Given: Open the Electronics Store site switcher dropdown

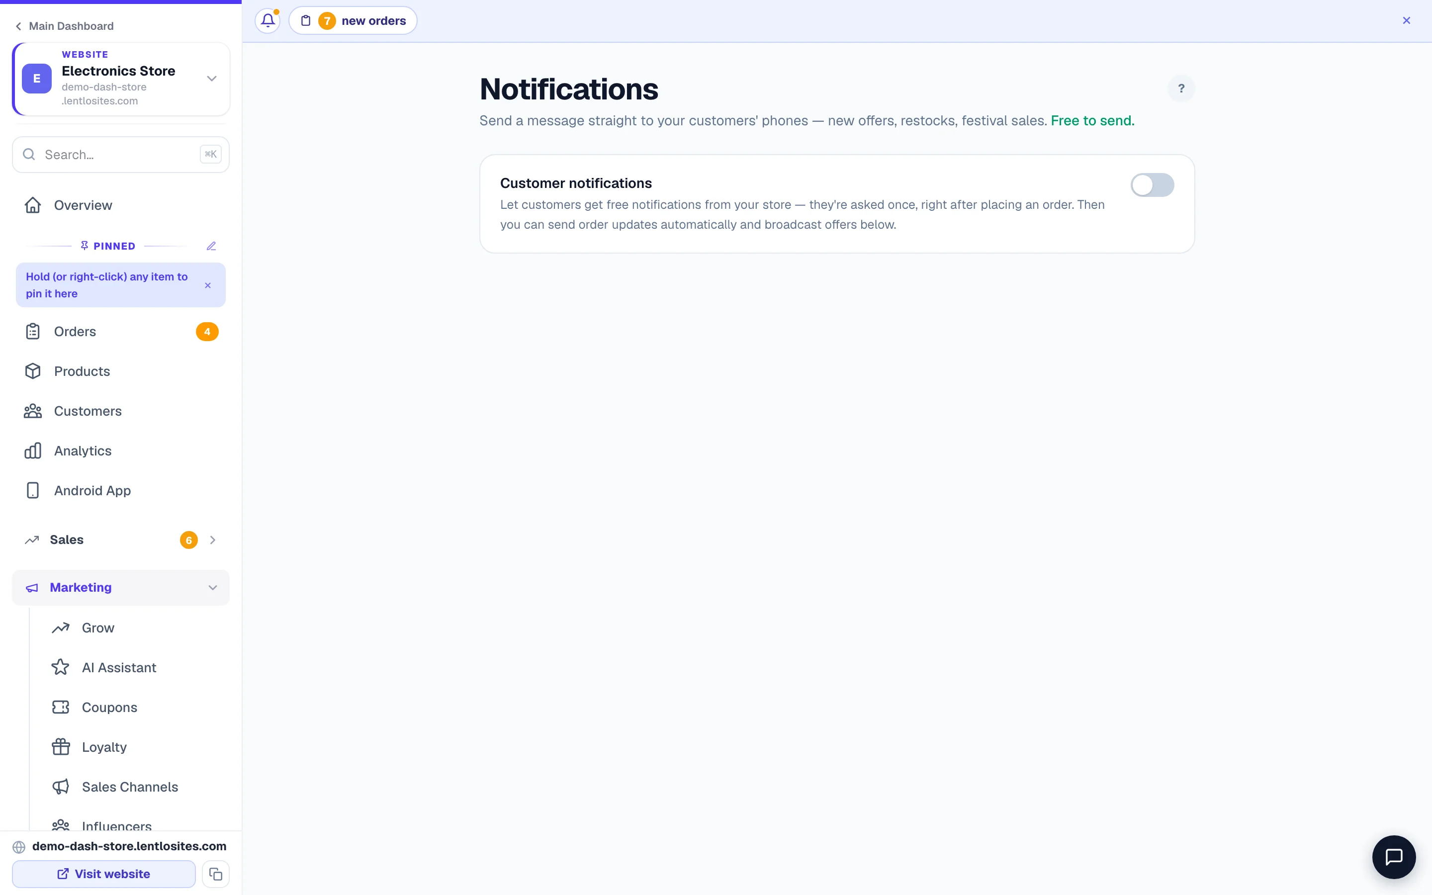Looking at the screenshot, I should click(211, 78).
